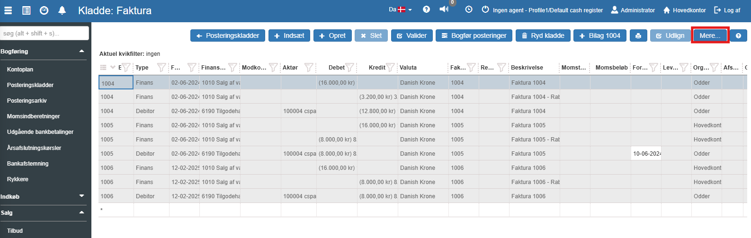Viewport: 751px width, 238px height.
Task: Click the list view icon in top bar
Action: point(27,10)
